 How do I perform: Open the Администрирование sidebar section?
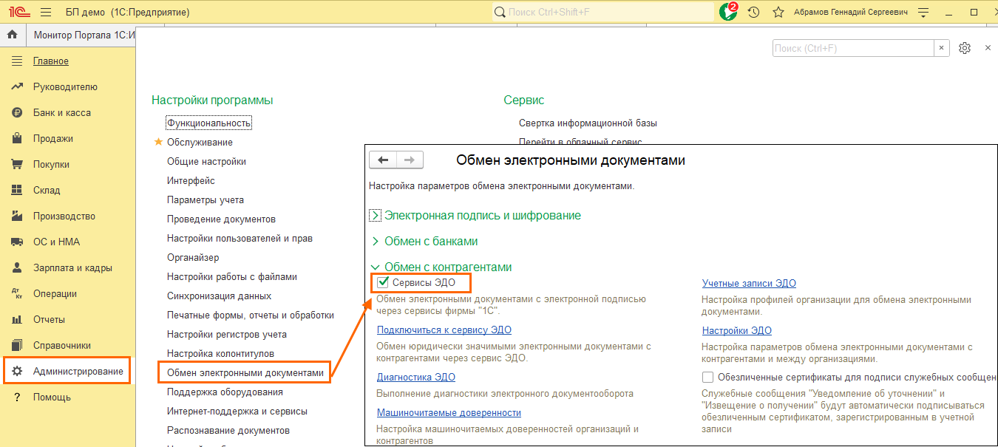78,371
